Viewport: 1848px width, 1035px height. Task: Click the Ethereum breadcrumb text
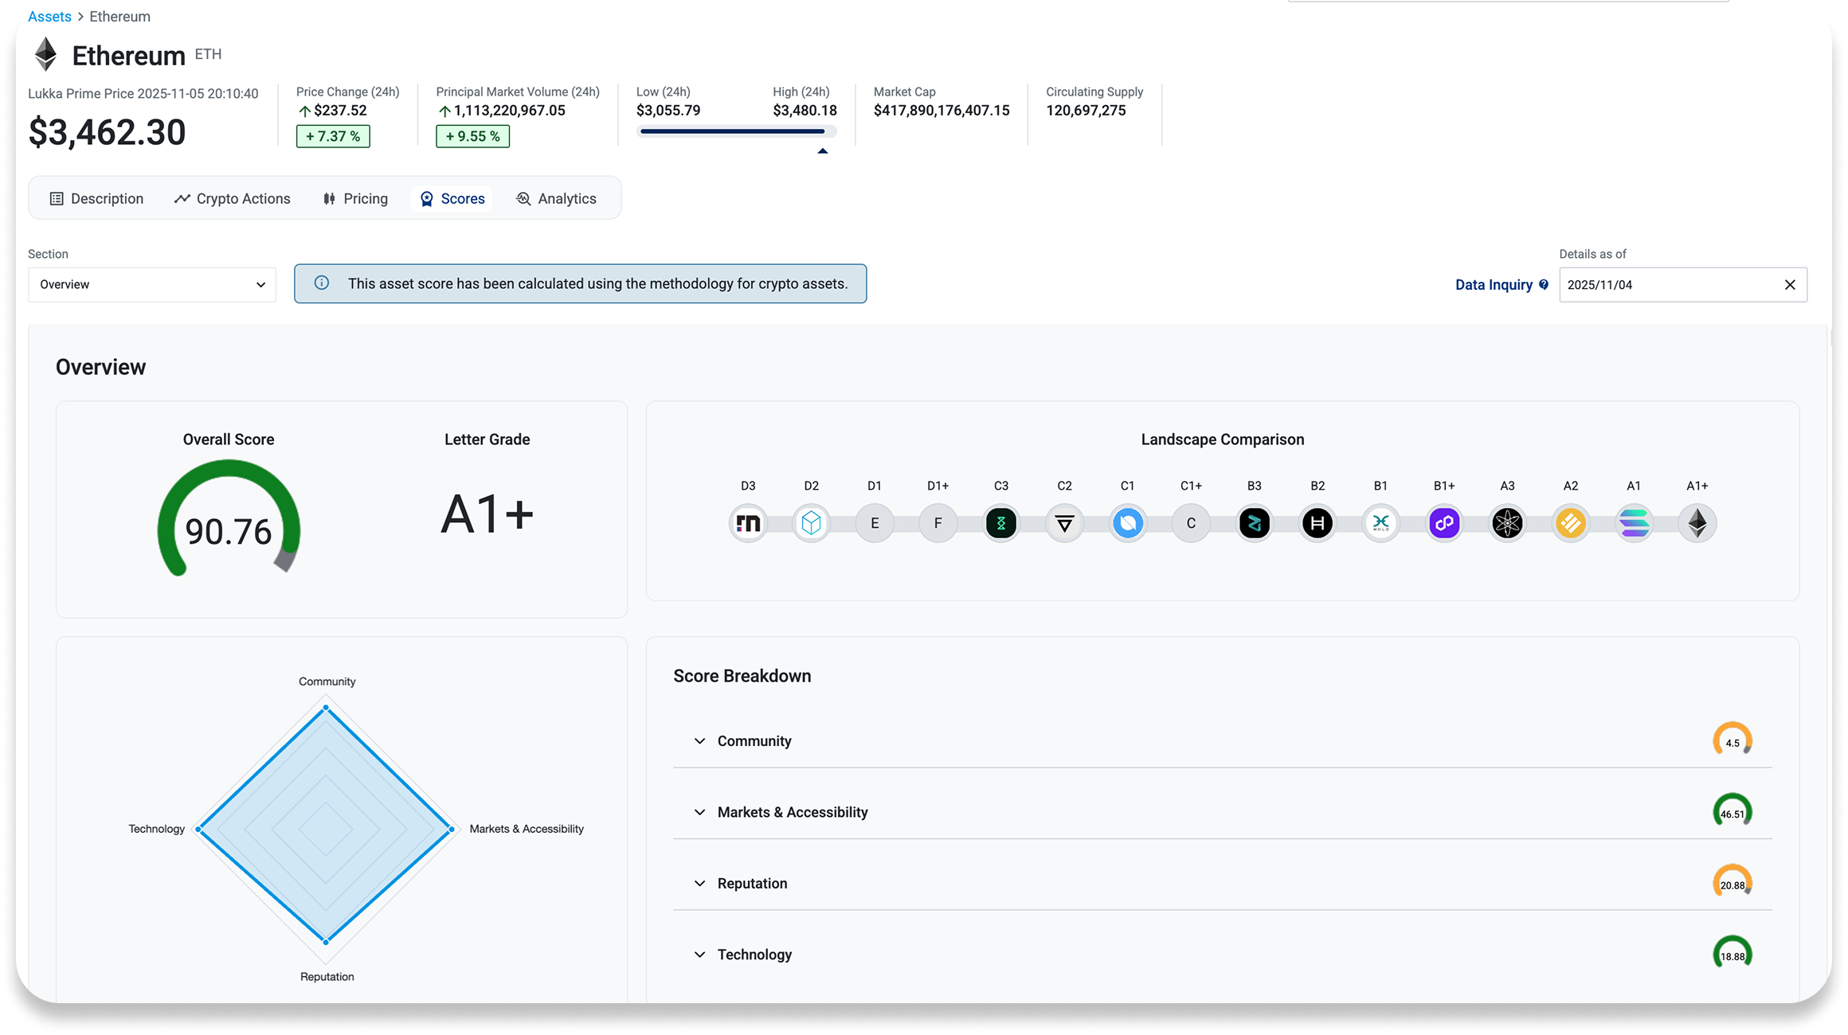point(119,16)
